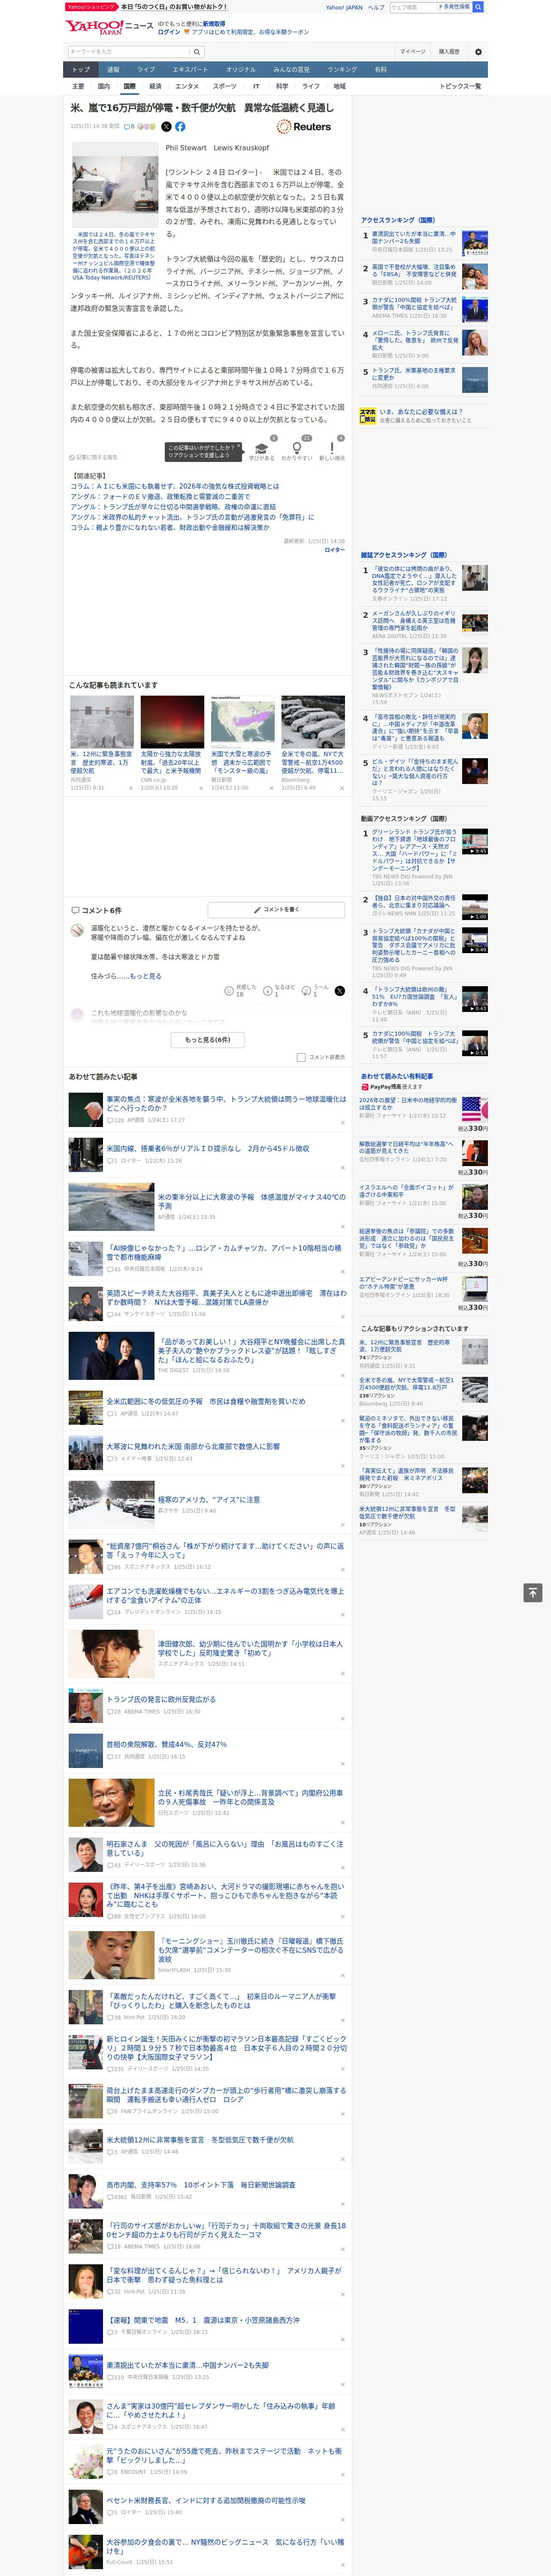
Task: Toggle the コメント非表示 checkbox
Action: [x=301, y=1057]
